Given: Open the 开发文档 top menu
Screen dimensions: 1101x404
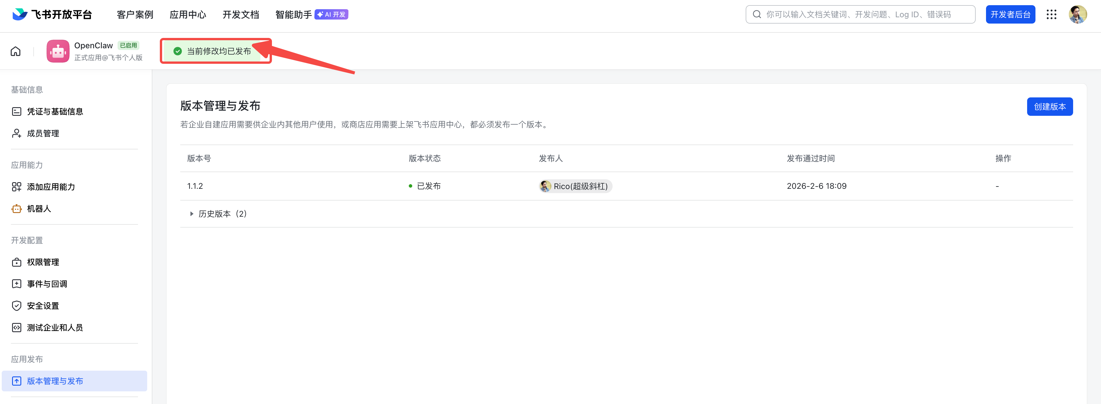Looking at the screenshot, I should (241, 15).
